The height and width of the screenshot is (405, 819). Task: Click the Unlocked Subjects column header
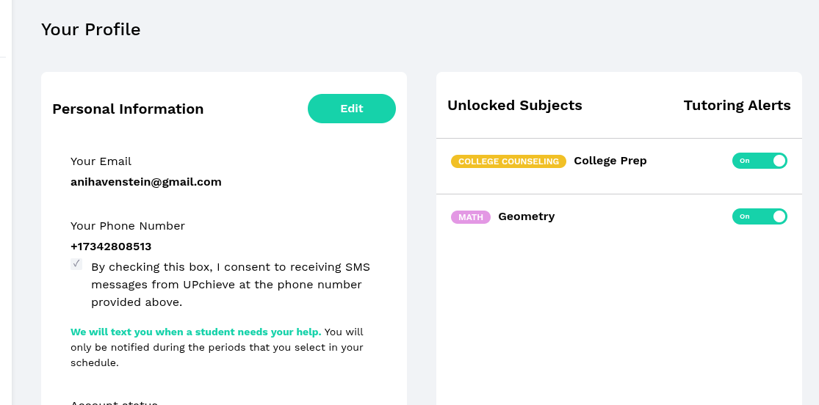[514, 106]
